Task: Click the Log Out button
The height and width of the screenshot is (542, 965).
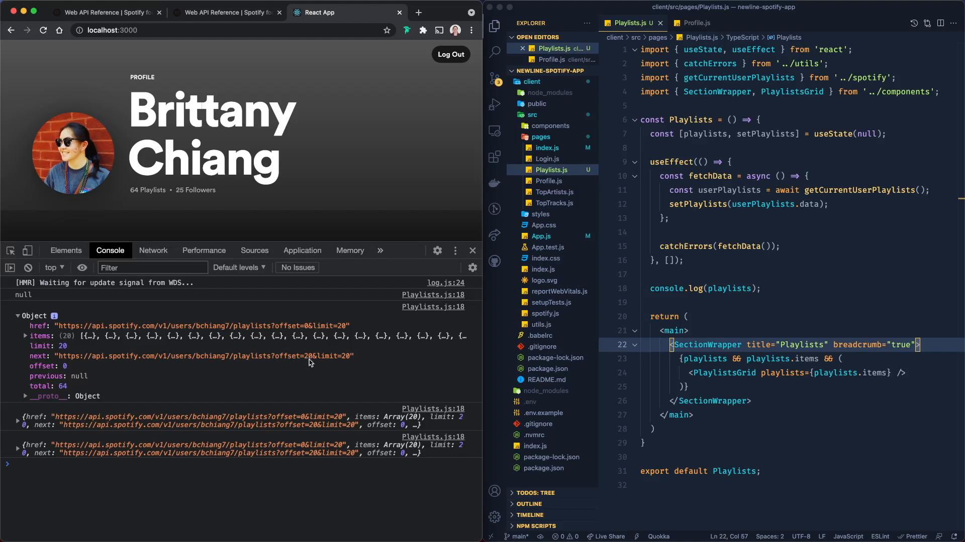Action: coord(451,54)
